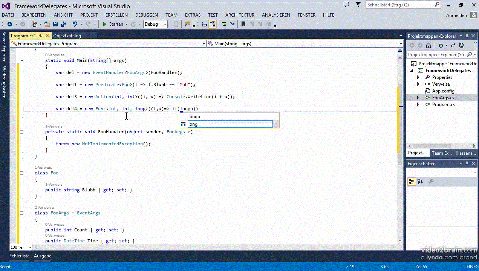Click the Alphabetical sort icon in Eigenschaften
The height and width of the screenshot is (271, 479).
(x=420, y=182)
